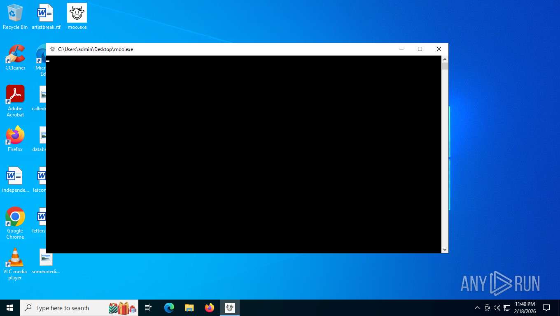Open Task View on the taskbar

148,308
